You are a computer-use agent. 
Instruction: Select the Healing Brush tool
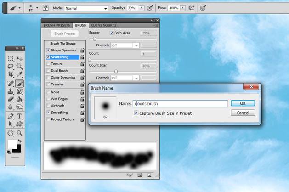click(x=11, y=84)
